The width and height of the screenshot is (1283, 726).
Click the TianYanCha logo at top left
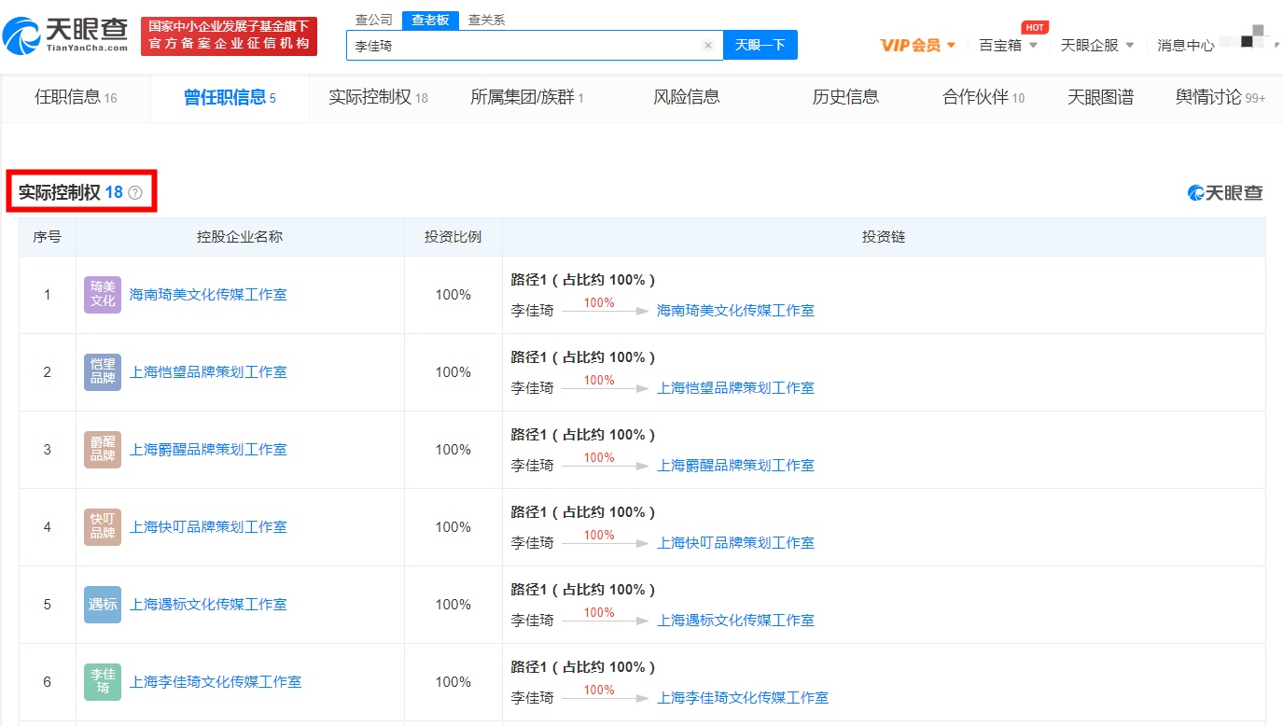click(x=65, y=35)
